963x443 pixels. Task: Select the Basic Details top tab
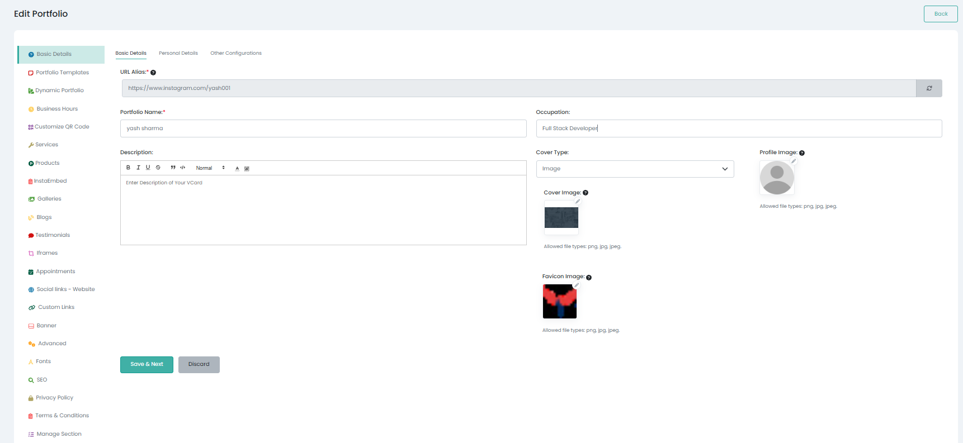click(131, 53)
